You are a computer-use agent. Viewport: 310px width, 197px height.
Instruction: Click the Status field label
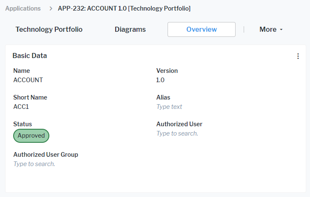(x=23, y=124)
